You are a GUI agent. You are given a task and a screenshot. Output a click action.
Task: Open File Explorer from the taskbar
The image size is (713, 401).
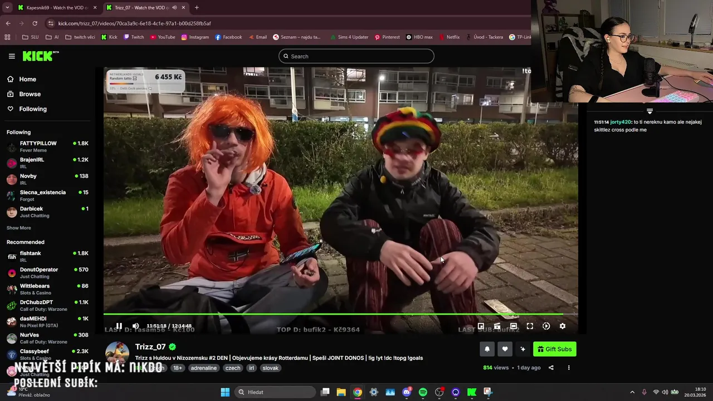pos(341,392)
